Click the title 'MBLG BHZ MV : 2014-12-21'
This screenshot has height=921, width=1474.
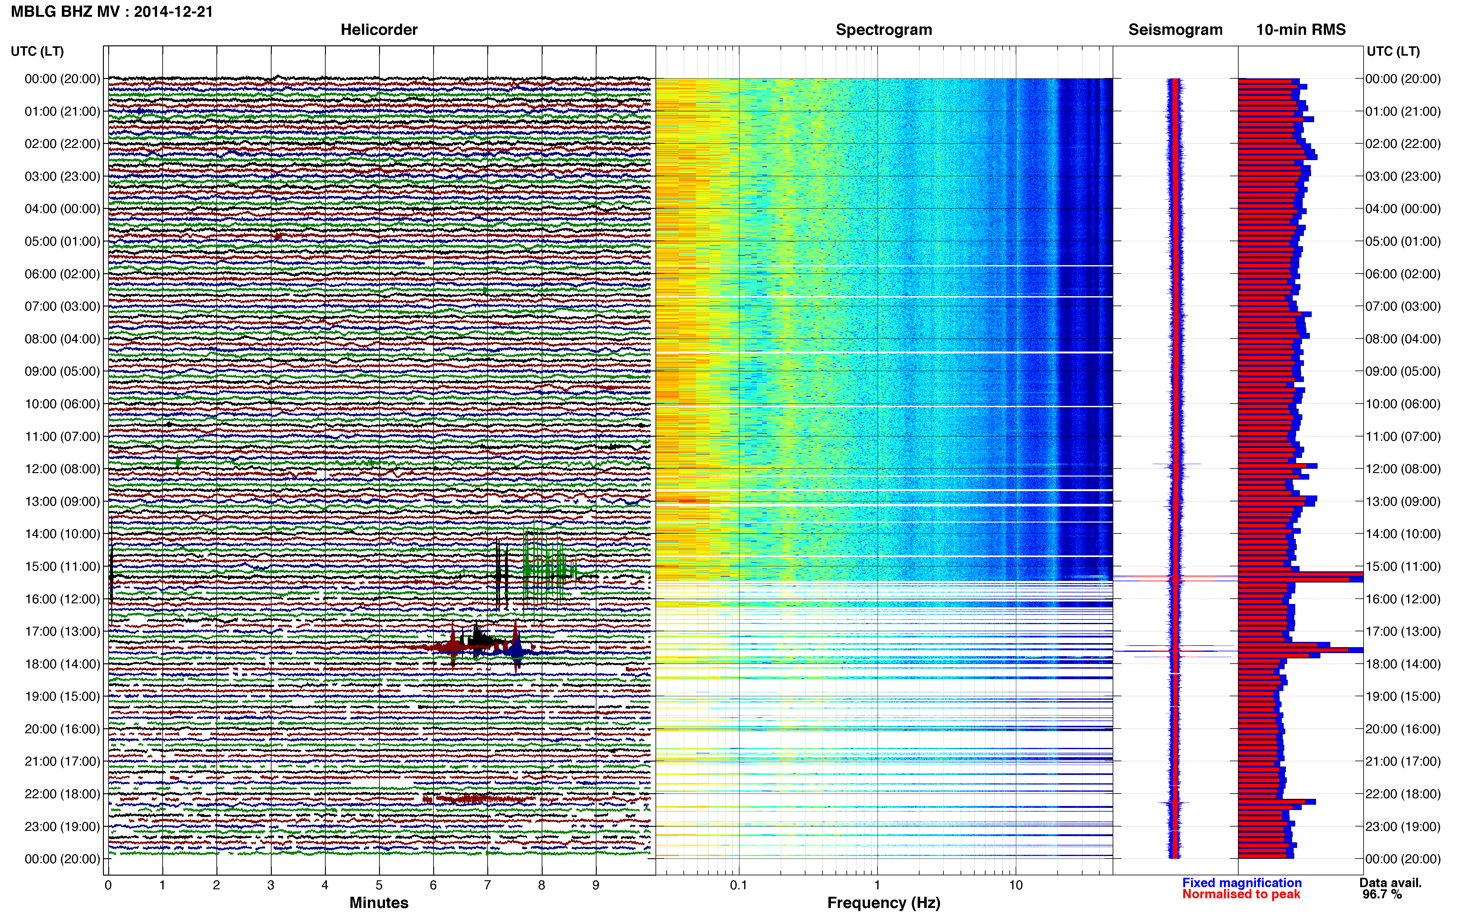click(x=112, y=12)
